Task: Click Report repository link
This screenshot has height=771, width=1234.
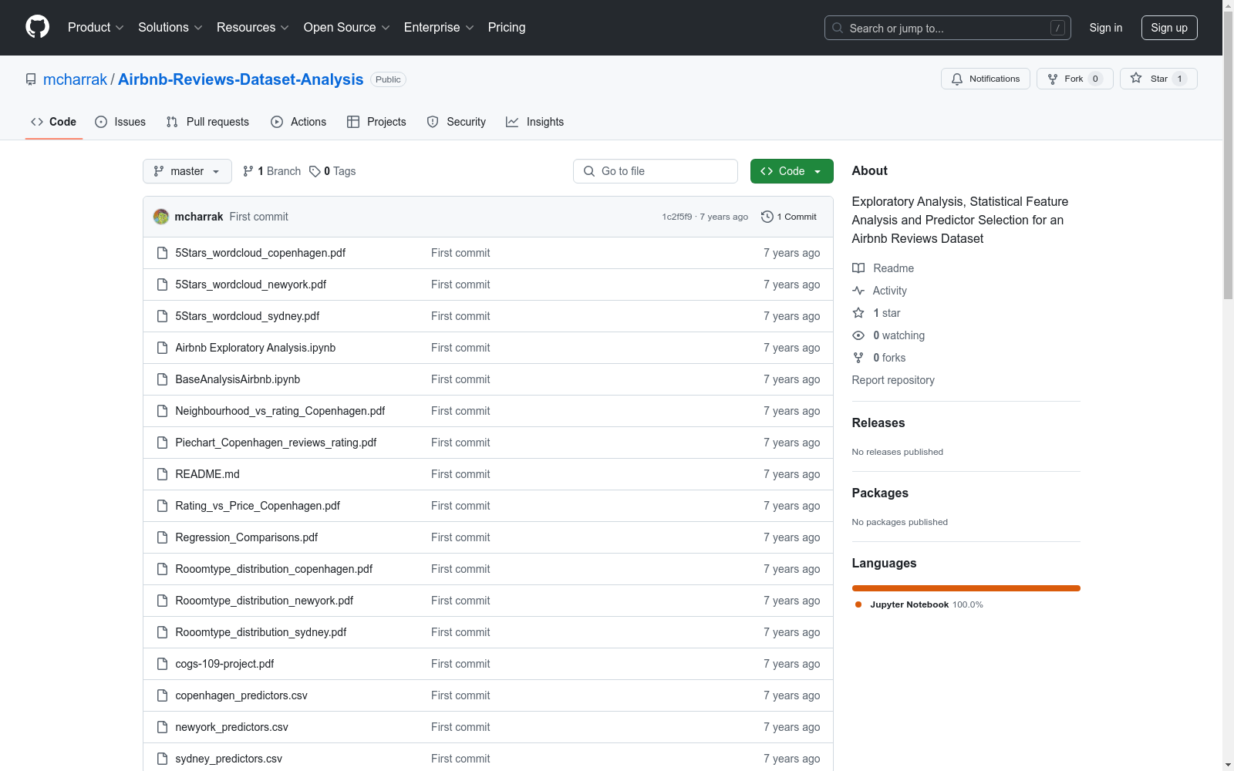Action: pos(893,380)
